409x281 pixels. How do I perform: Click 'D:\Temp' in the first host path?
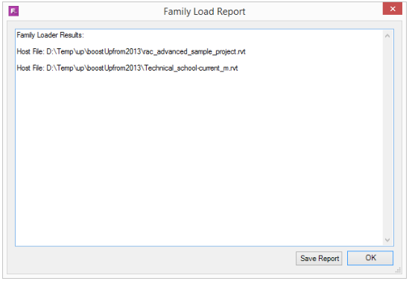[60, 52]
